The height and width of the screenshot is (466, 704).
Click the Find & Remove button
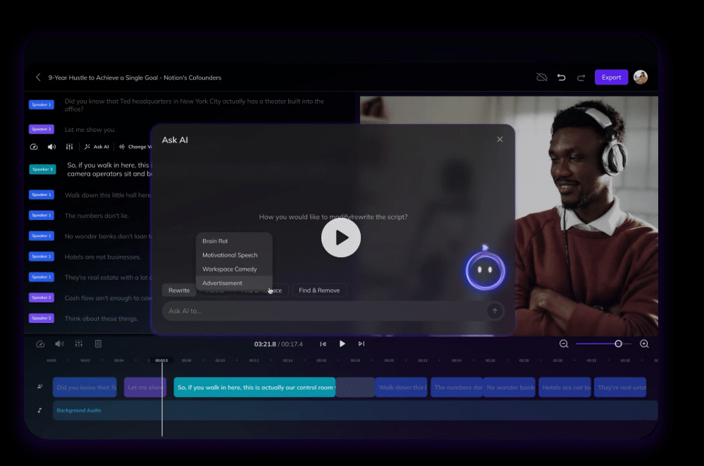(x=319, y=290)
